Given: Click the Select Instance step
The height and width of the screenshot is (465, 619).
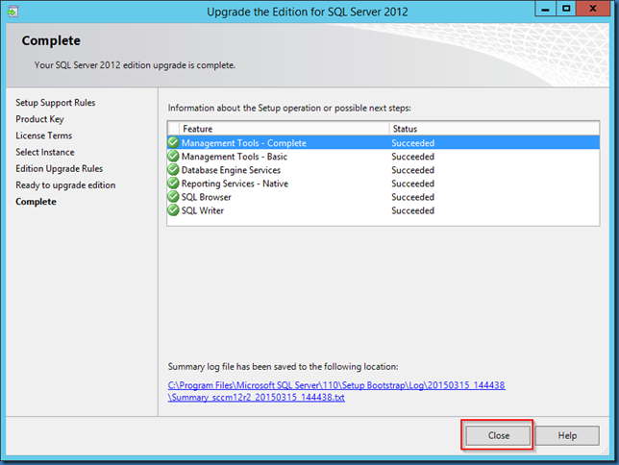Looking at the screenshot, I should point(45,152).
